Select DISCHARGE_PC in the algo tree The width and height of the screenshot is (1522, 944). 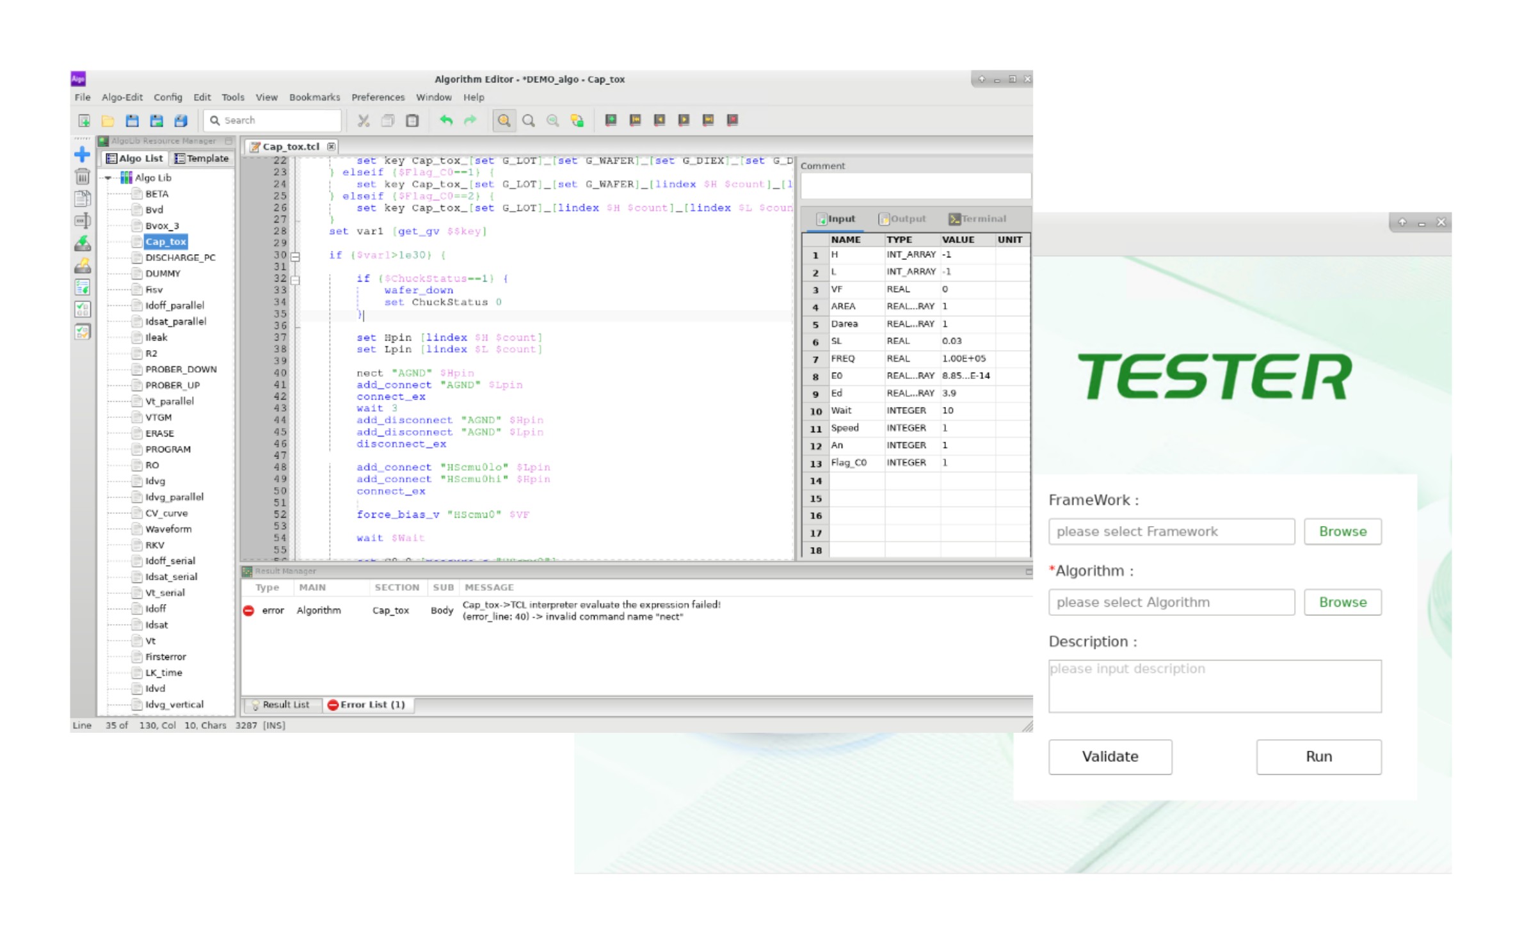tap(180, 257)
